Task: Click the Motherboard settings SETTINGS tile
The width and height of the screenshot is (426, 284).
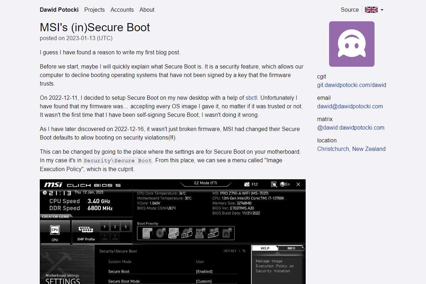Action: point(67,264)
